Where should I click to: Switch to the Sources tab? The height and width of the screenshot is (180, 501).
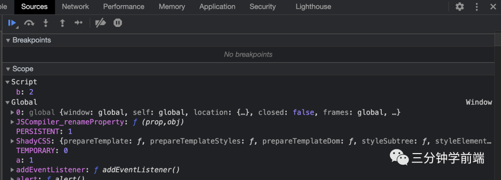[x=34, y=6]
